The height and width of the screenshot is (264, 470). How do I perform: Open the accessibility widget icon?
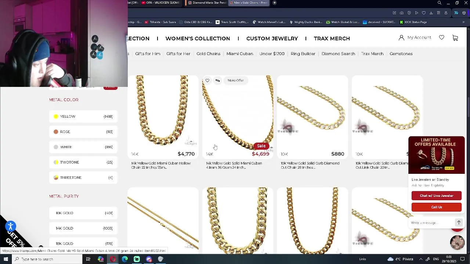point(10,226)
